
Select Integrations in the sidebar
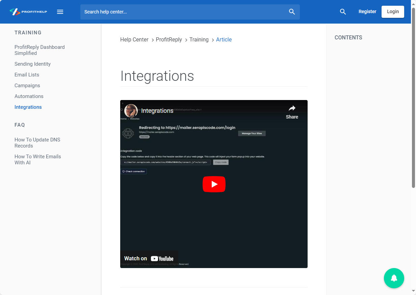pyautogui.click(x=28, y=107)
